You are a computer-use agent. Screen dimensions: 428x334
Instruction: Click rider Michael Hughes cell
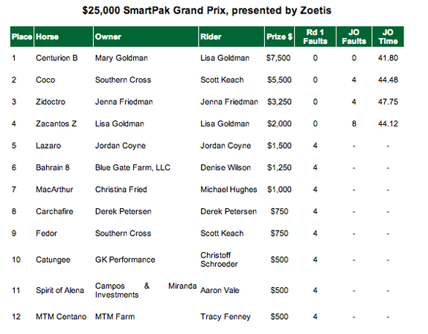(229, 190)
